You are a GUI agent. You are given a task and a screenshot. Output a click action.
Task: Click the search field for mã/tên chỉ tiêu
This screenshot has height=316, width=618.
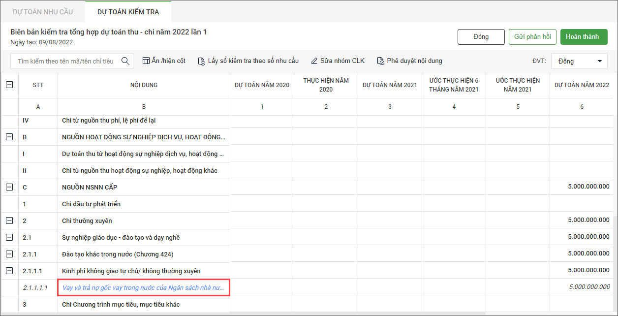tap(66, 61)
